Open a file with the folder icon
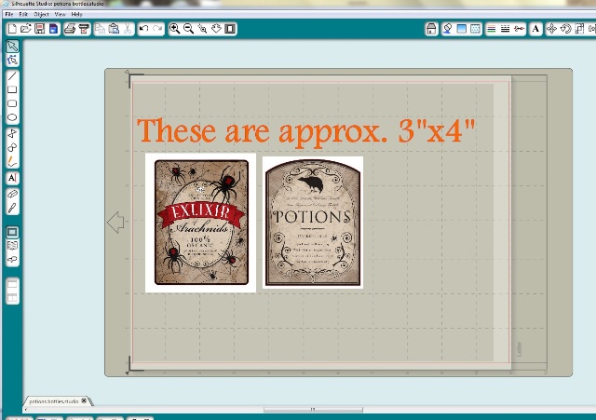The height and width of the screenshot is (420, 596). point(26,29)
